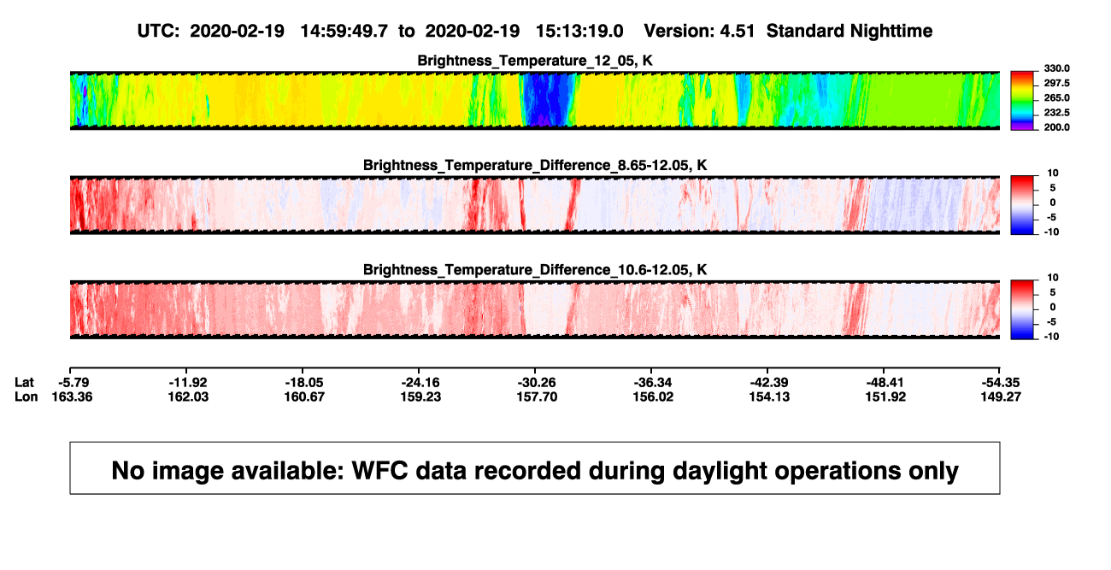Click latitude value -18.05

(x=304, y=381)
